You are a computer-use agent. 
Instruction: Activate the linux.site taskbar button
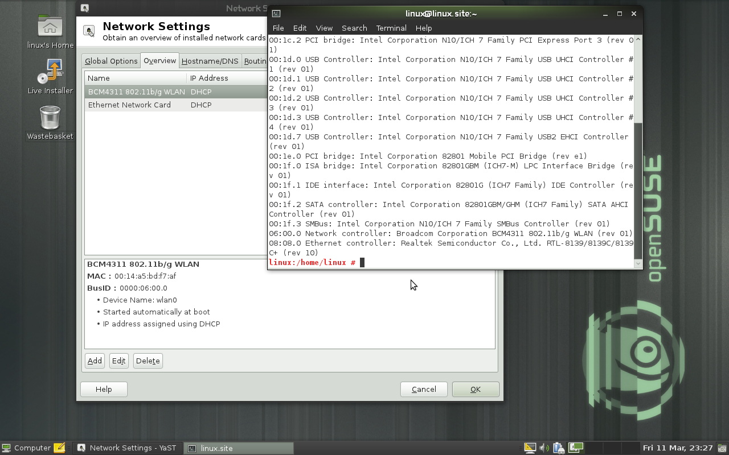tap(239, 448)
